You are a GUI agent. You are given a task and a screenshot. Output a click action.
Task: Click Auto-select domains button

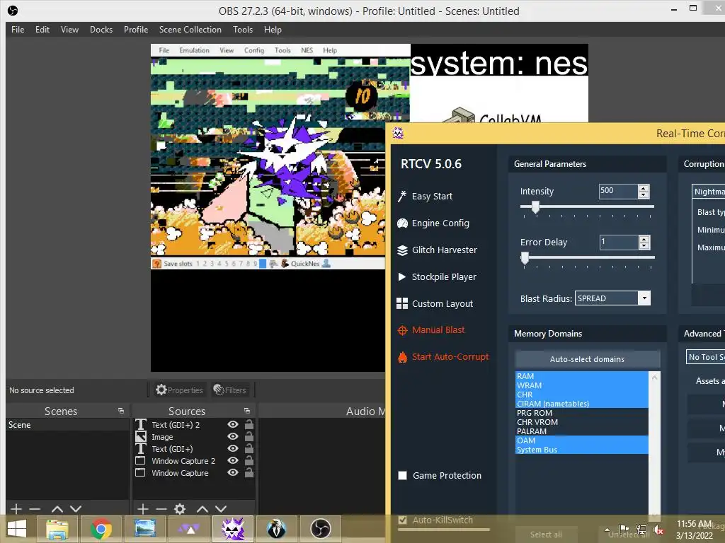click(x=587, y=359)
